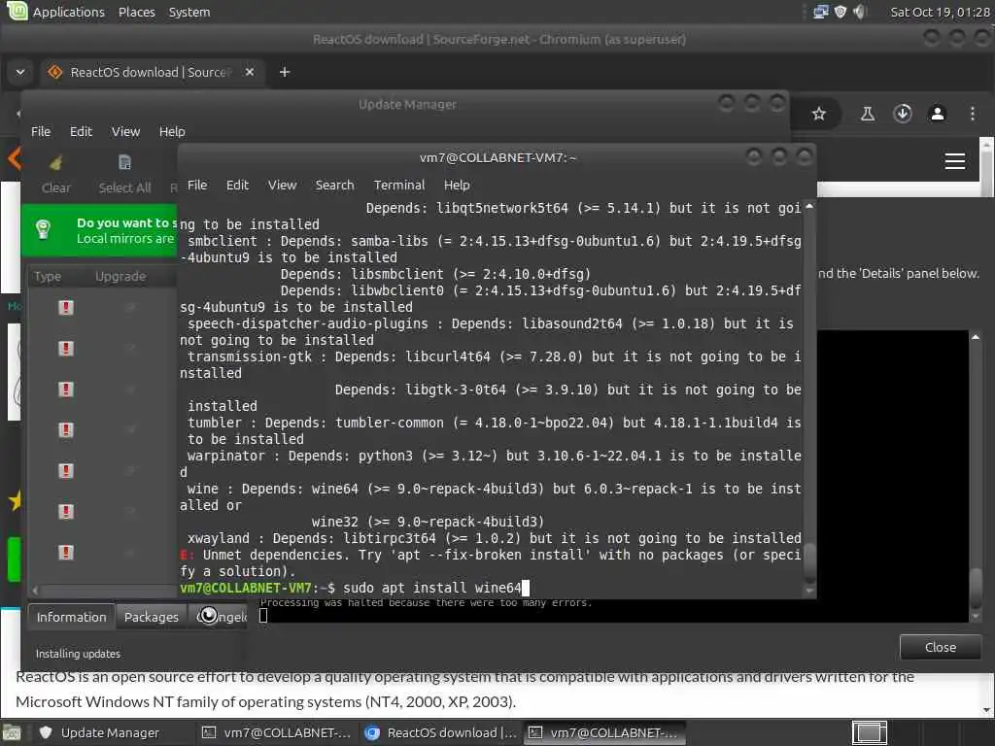
Task: Open terminal View menu
Action: click(283, 186)
